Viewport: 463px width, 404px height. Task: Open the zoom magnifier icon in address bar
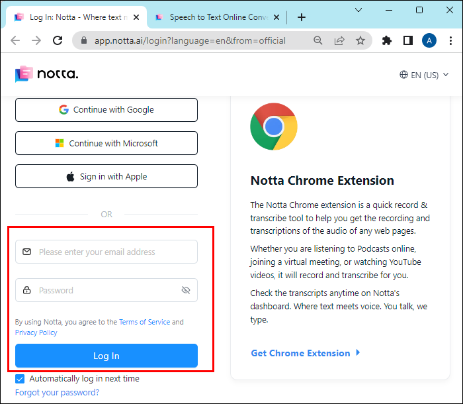click(x=318, y=40)
